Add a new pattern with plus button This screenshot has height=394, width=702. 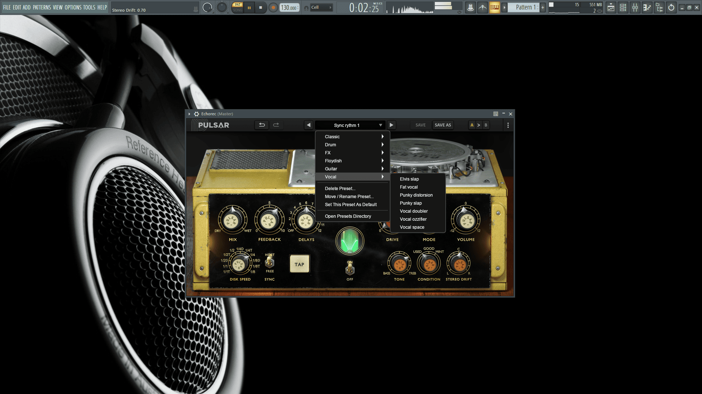pyautogui.click(x=543, y=7)
